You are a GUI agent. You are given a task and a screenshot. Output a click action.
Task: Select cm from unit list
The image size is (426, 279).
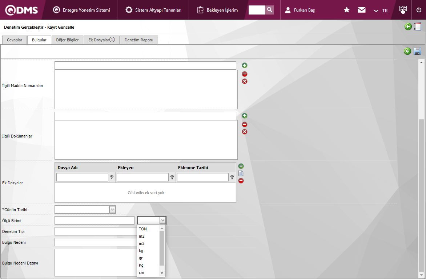pos(148,273)
